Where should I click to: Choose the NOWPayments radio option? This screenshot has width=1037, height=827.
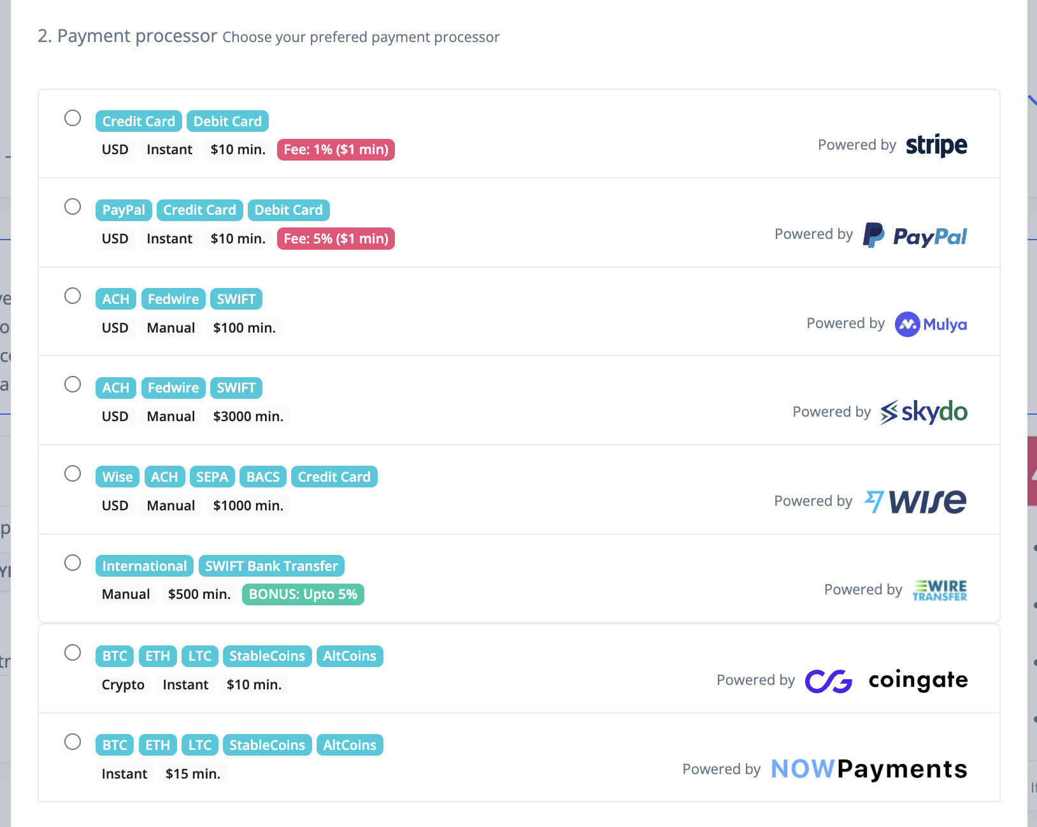click(73, 742)
